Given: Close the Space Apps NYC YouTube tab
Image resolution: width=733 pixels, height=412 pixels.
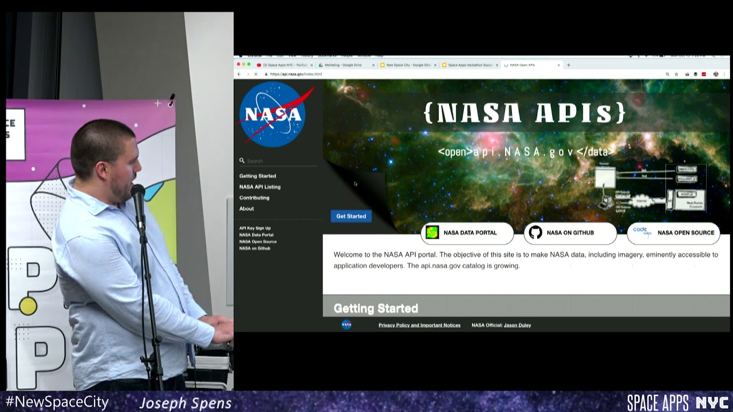Looking at the screenshot, I should point(312,65).
